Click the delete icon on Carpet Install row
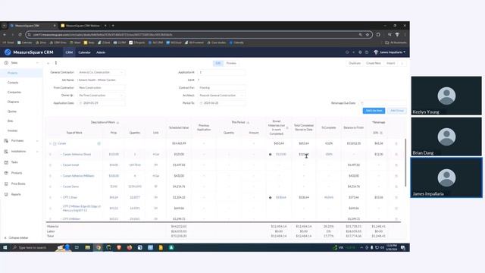The image size is (485, 273). coord(396,165)
